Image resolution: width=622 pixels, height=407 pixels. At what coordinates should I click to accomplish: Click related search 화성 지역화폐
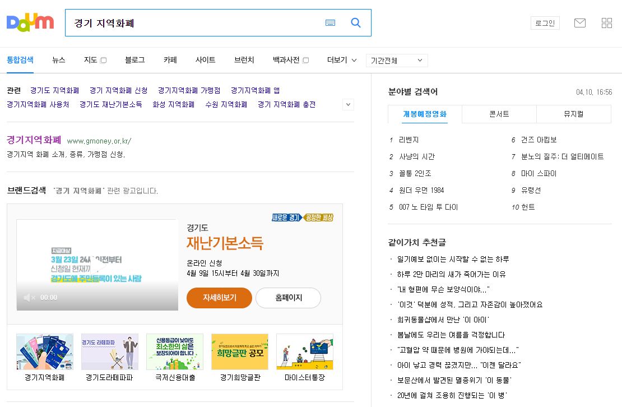point(173,104)
